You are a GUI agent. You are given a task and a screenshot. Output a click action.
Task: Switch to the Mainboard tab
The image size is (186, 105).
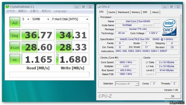pos(123,12)
